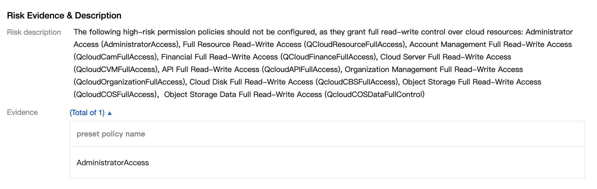Click the QcloudCOSDataFullControl policy name

[375, 94]
